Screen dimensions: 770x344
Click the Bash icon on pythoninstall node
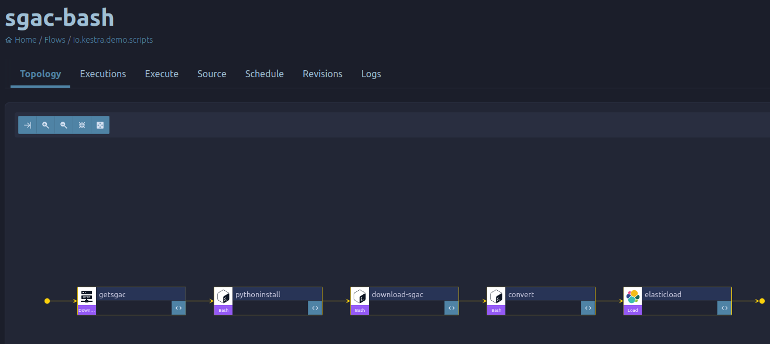pyautogui.click(x=223, y=296)
